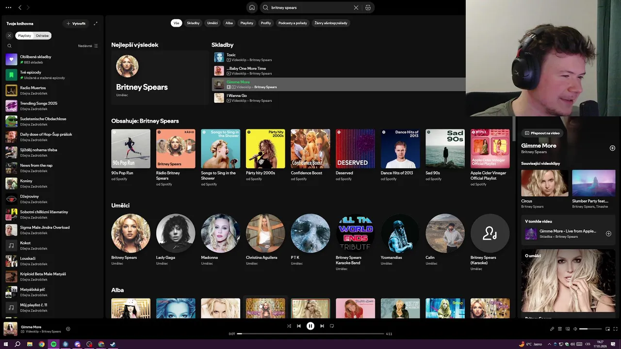The height and width of the screenshot is (349, 621).
Task: Go back with the left arrow
Action: 20,7
